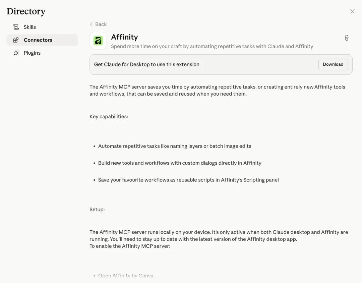Click the Back chevron arrow
The height and width of the screenshot is (283, 362).
tap(91, 24)
